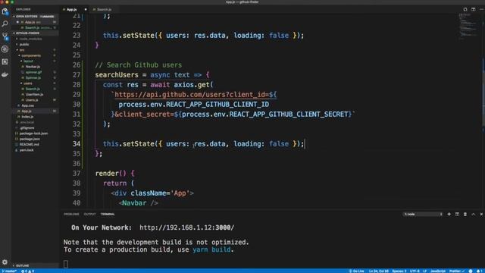Select the Terminal panel tab

(x=108, y=214)
